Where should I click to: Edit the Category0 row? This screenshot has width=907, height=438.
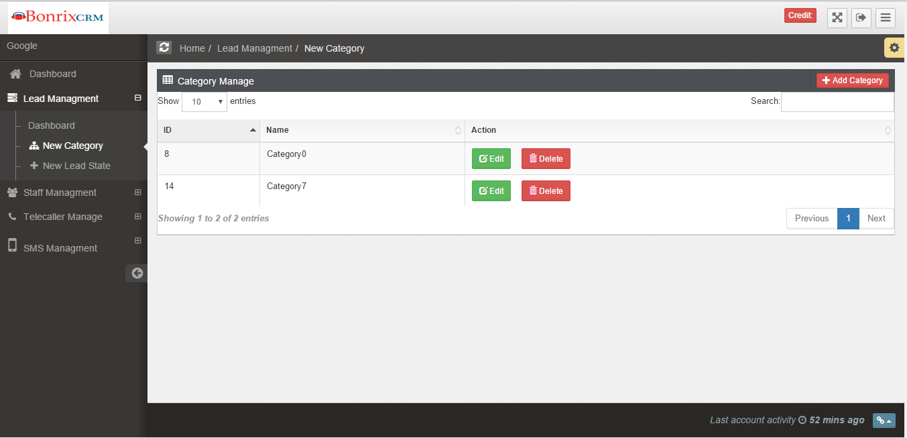tap(491, 159)
